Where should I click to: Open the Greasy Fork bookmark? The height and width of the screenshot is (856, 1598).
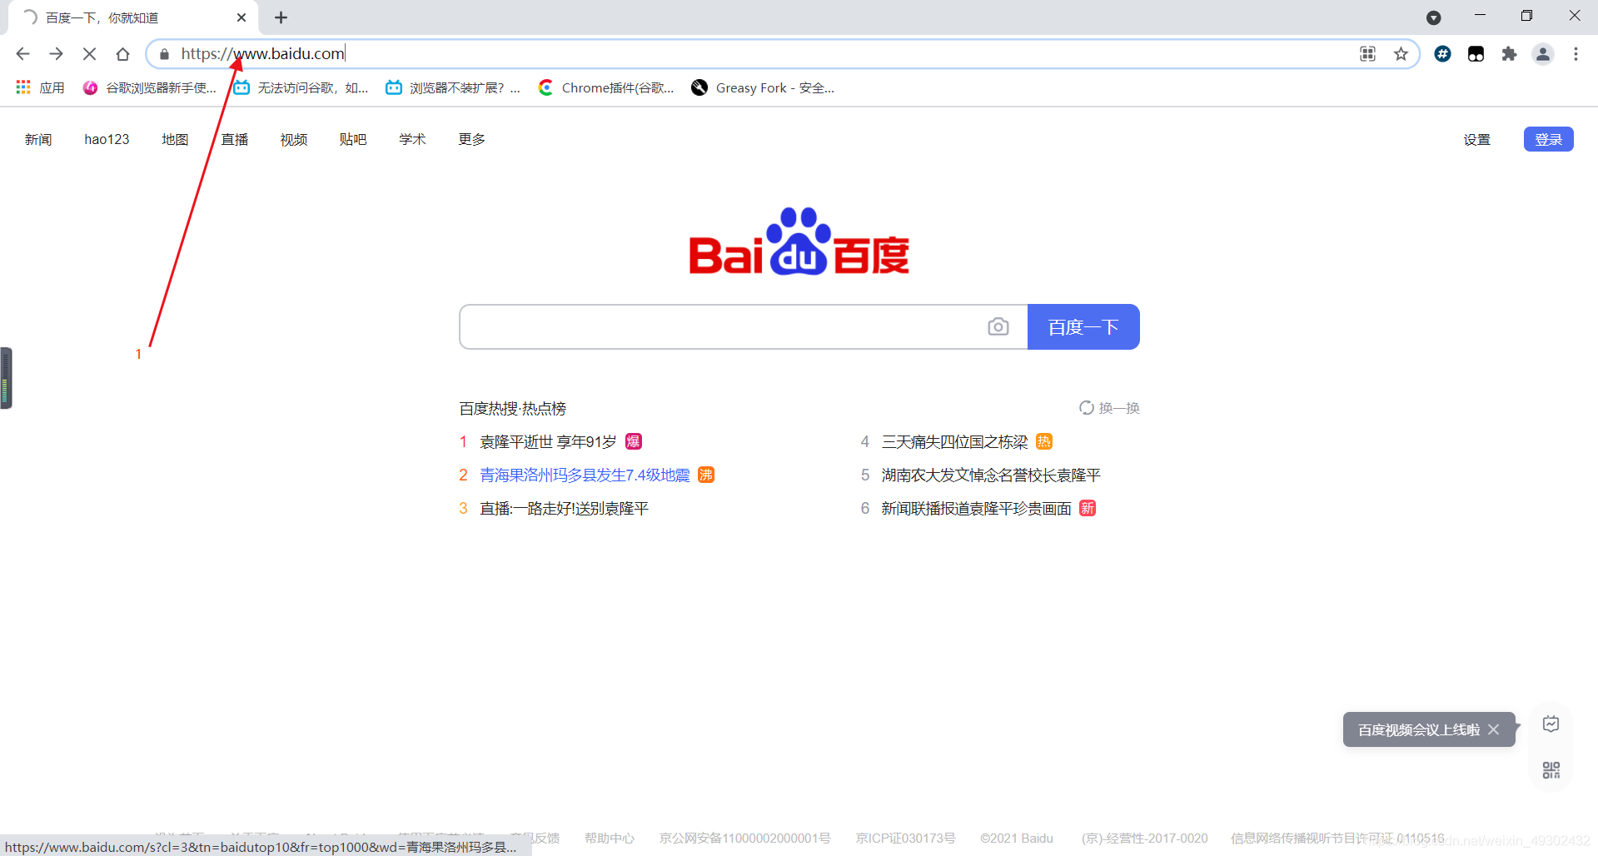tap(763, 87)
